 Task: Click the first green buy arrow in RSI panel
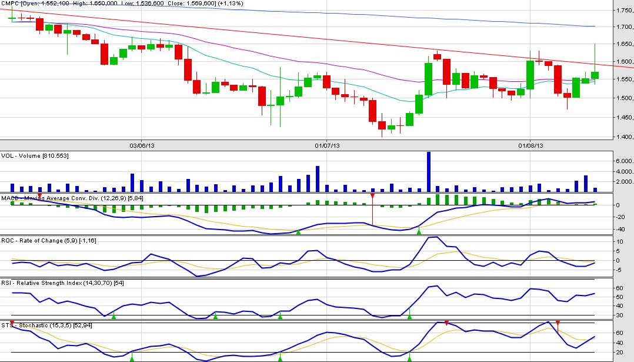114,317
